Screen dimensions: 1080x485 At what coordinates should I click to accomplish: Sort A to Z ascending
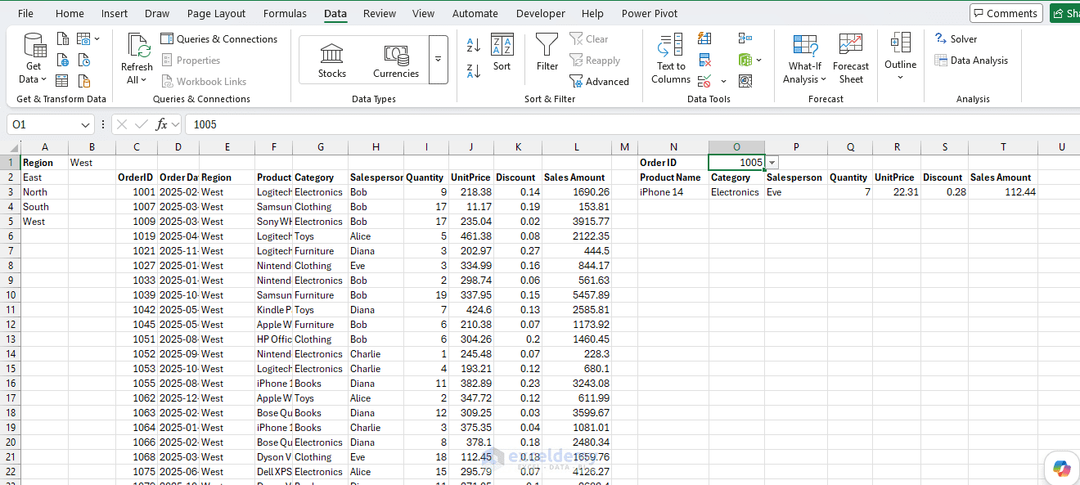pos(474,45)
